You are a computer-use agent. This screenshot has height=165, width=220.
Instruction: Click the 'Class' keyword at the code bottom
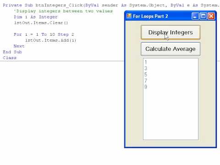[x=10, y=58]
